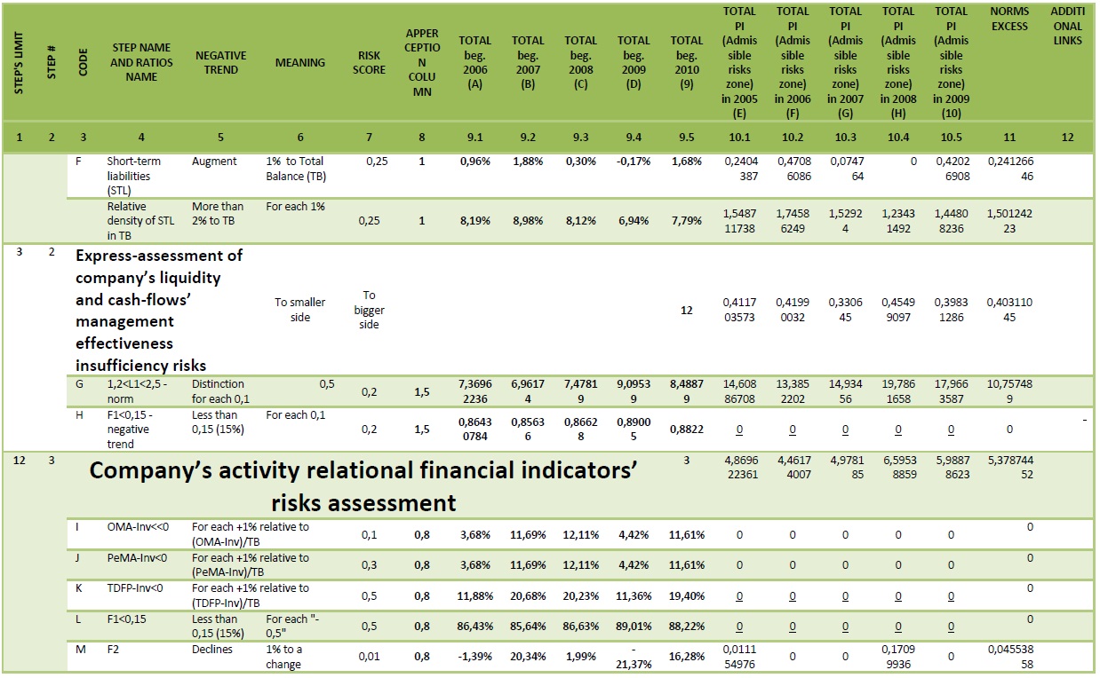1100x678 pixels.
Task: Click the 'To bigger side' risk score cell
Action: pyautogui.click(x=369, y=310)
